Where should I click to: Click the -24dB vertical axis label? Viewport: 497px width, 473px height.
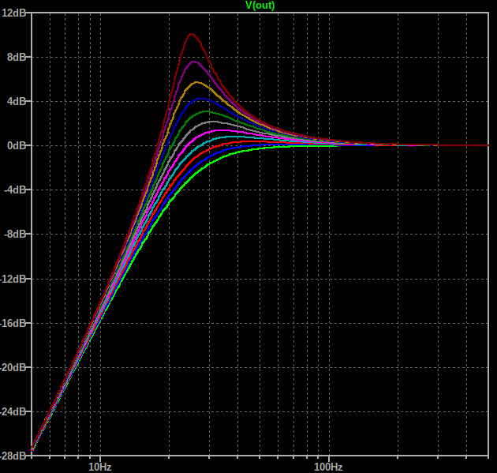tap(13, 411)
